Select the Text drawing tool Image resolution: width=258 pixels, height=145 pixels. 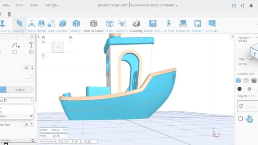[31, 45]
